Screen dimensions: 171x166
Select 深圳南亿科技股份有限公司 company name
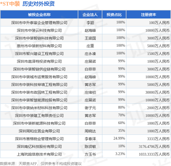point(39,147)
